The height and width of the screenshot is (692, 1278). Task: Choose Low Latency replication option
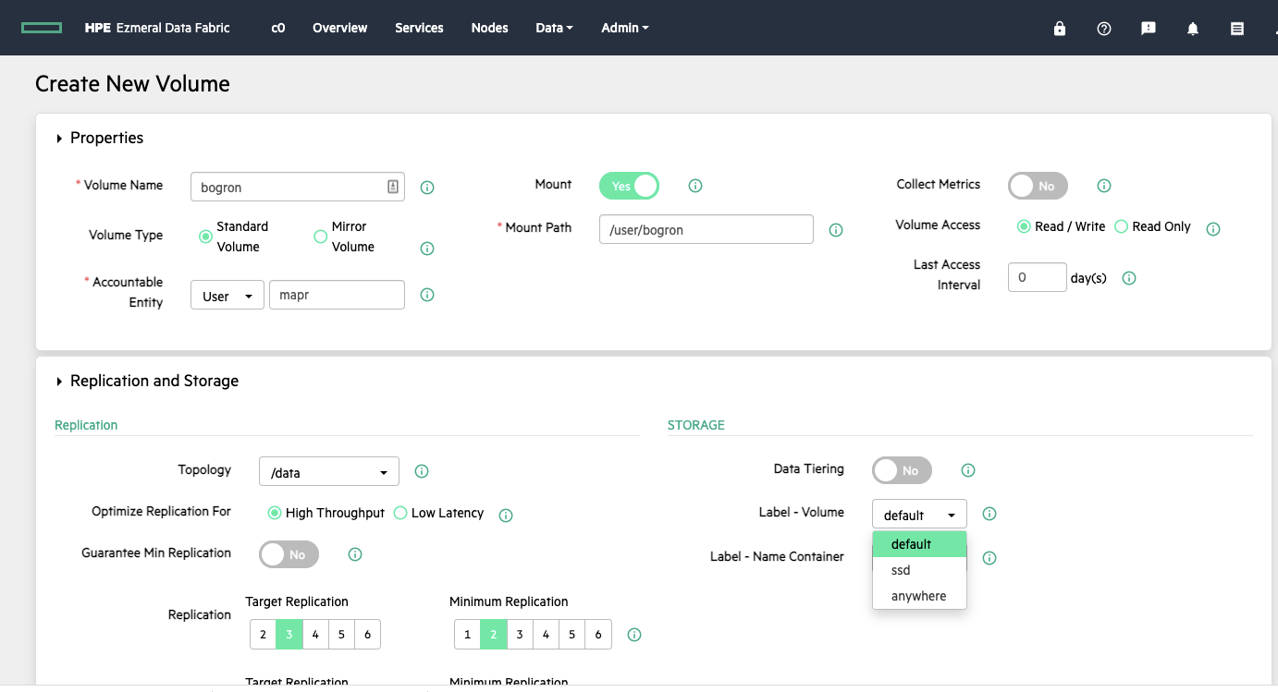point(400,513)
